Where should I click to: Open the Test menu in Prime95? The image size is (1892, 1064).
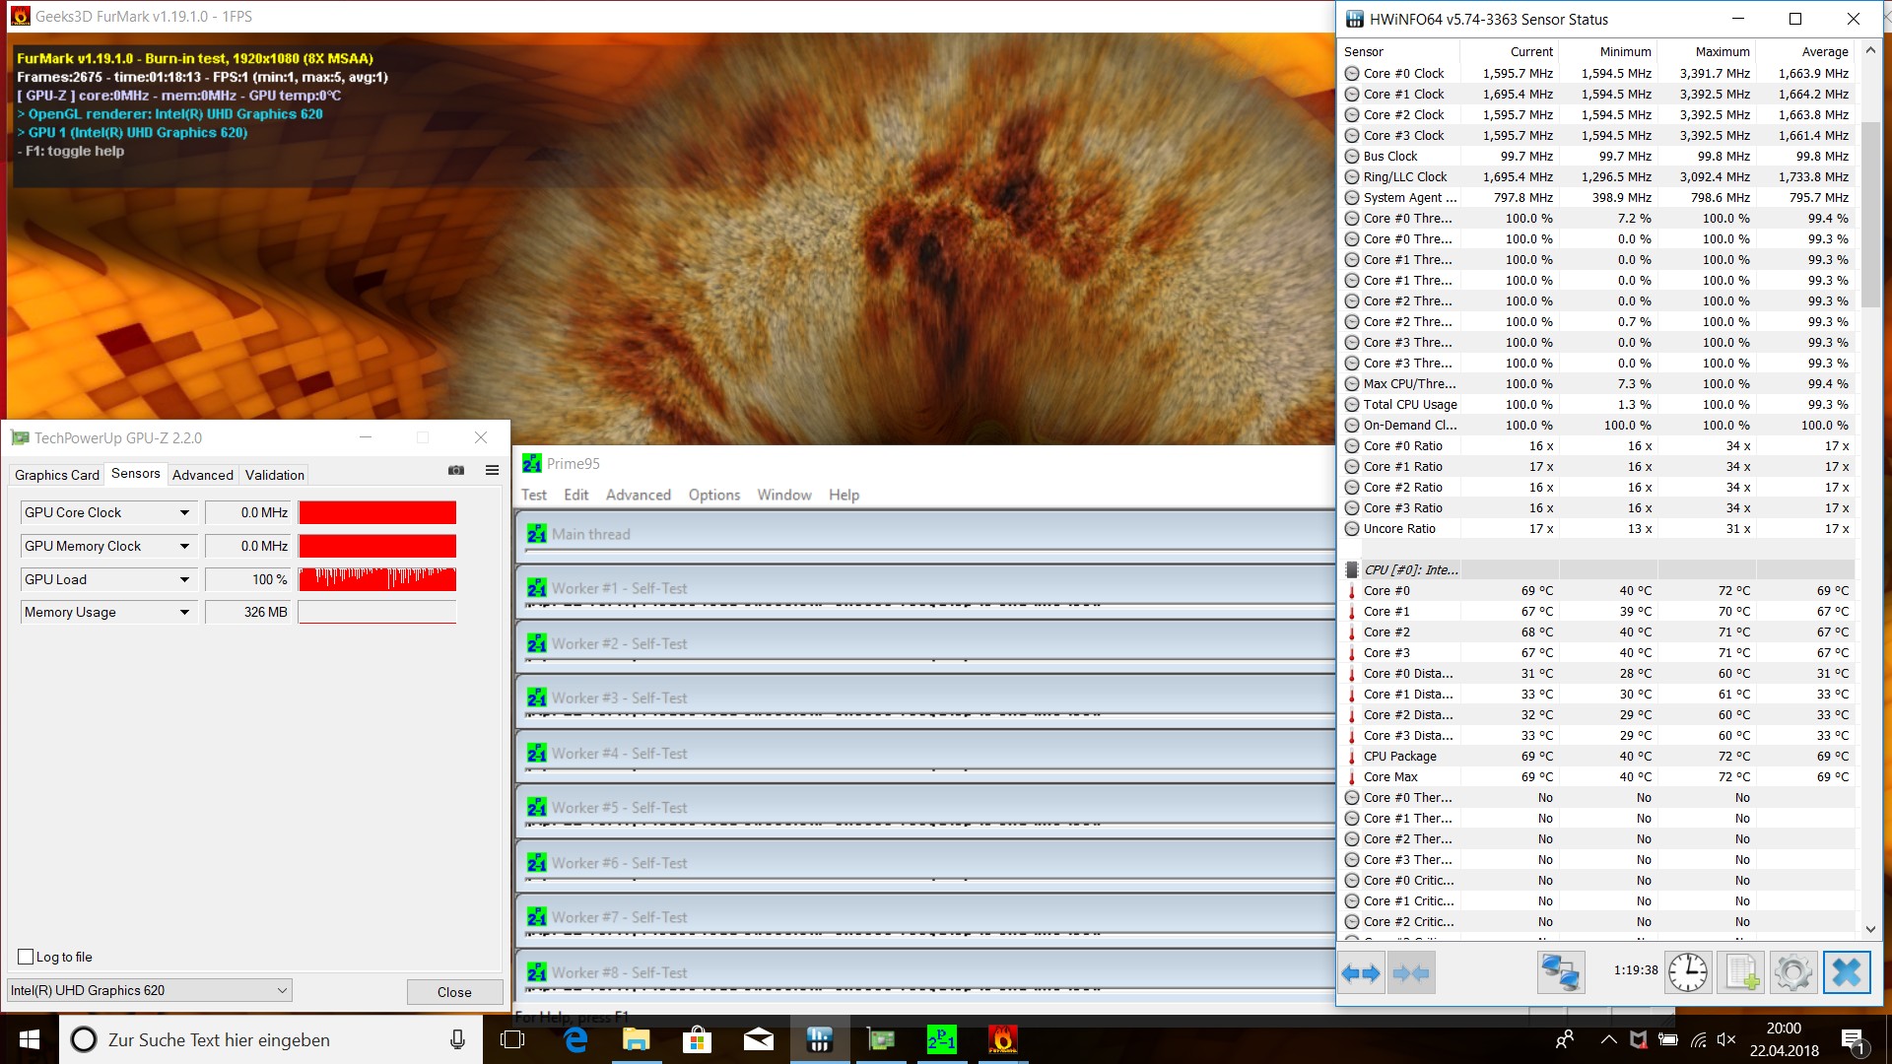[x=533, y=495]
